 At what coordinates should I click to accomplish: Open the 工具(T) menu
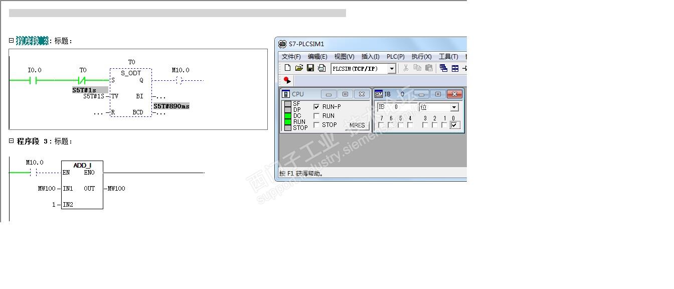tap(448, 57)
